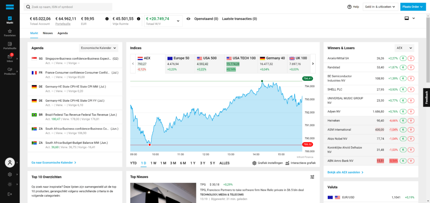Toggle the brightness theme icon in sidebar

click(x=10, y=184)
